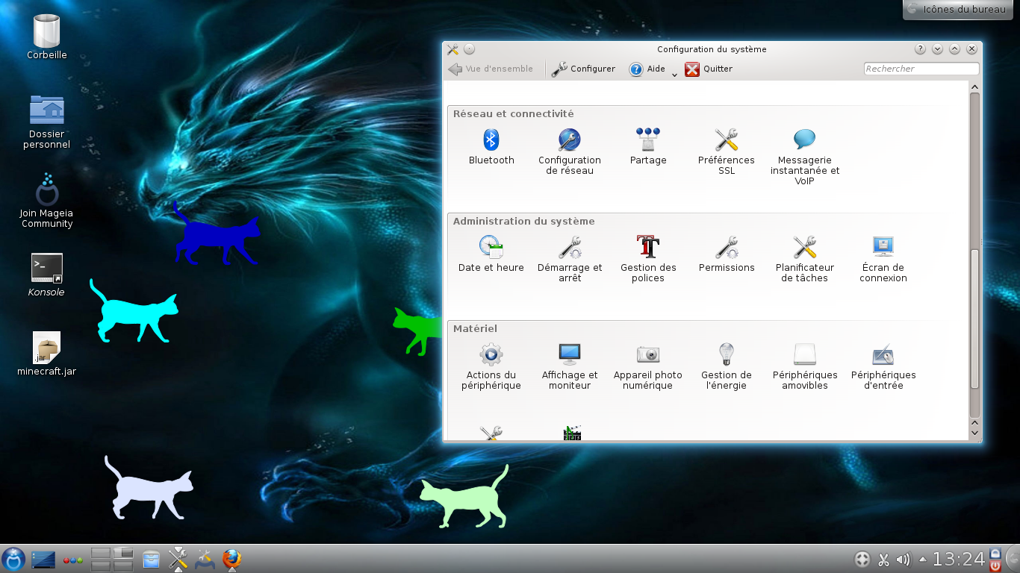The width and height of the screenshot is (1020, 573).
Task: Click the 13:24 panel clock
Action: coord(959,559)
